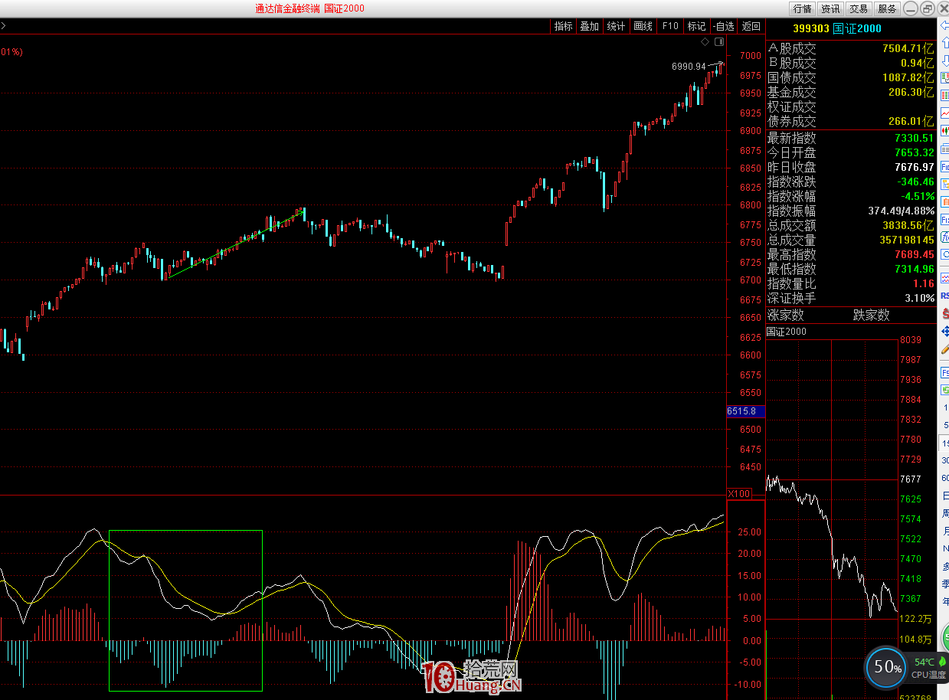Click the 深证换手 value 3.10%
Viewport: 949px width, 700px height.
[920, 298]
